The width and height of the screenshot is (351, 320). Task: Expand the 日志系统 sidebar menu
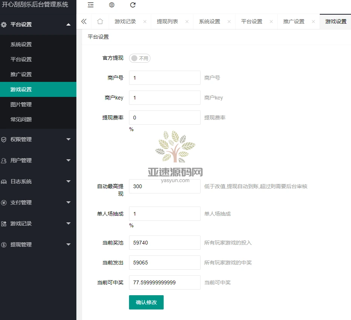38,181
